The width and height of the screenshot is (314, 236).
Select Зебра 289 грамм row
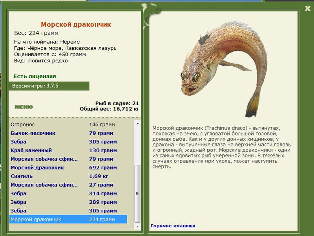68,202
